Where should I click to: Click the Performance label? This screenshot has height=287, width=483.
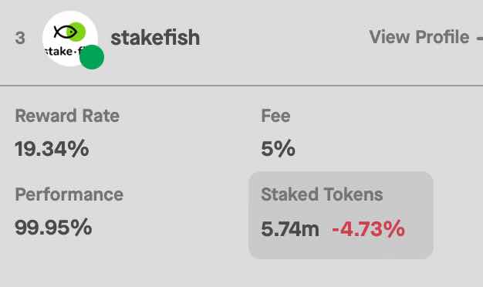point(69,194)
